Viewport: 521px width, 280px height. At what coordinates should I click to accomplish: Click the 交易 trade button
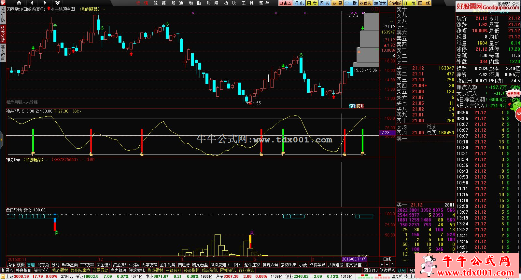point(337,3)
